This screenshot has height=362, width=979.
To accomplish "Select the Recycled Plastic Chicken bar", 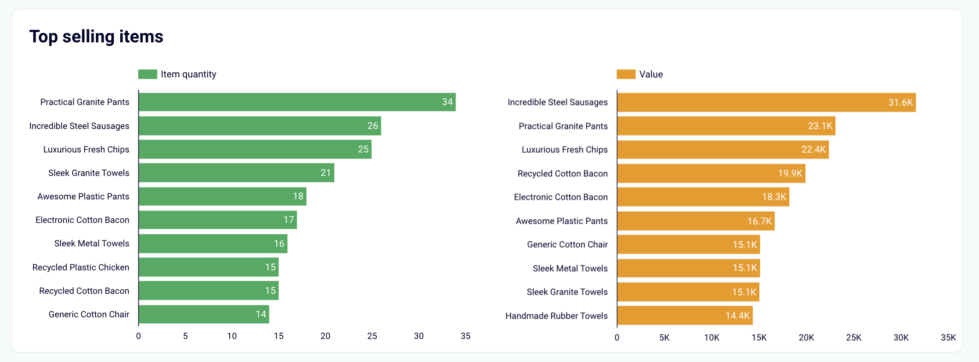I will pos(209,267).
